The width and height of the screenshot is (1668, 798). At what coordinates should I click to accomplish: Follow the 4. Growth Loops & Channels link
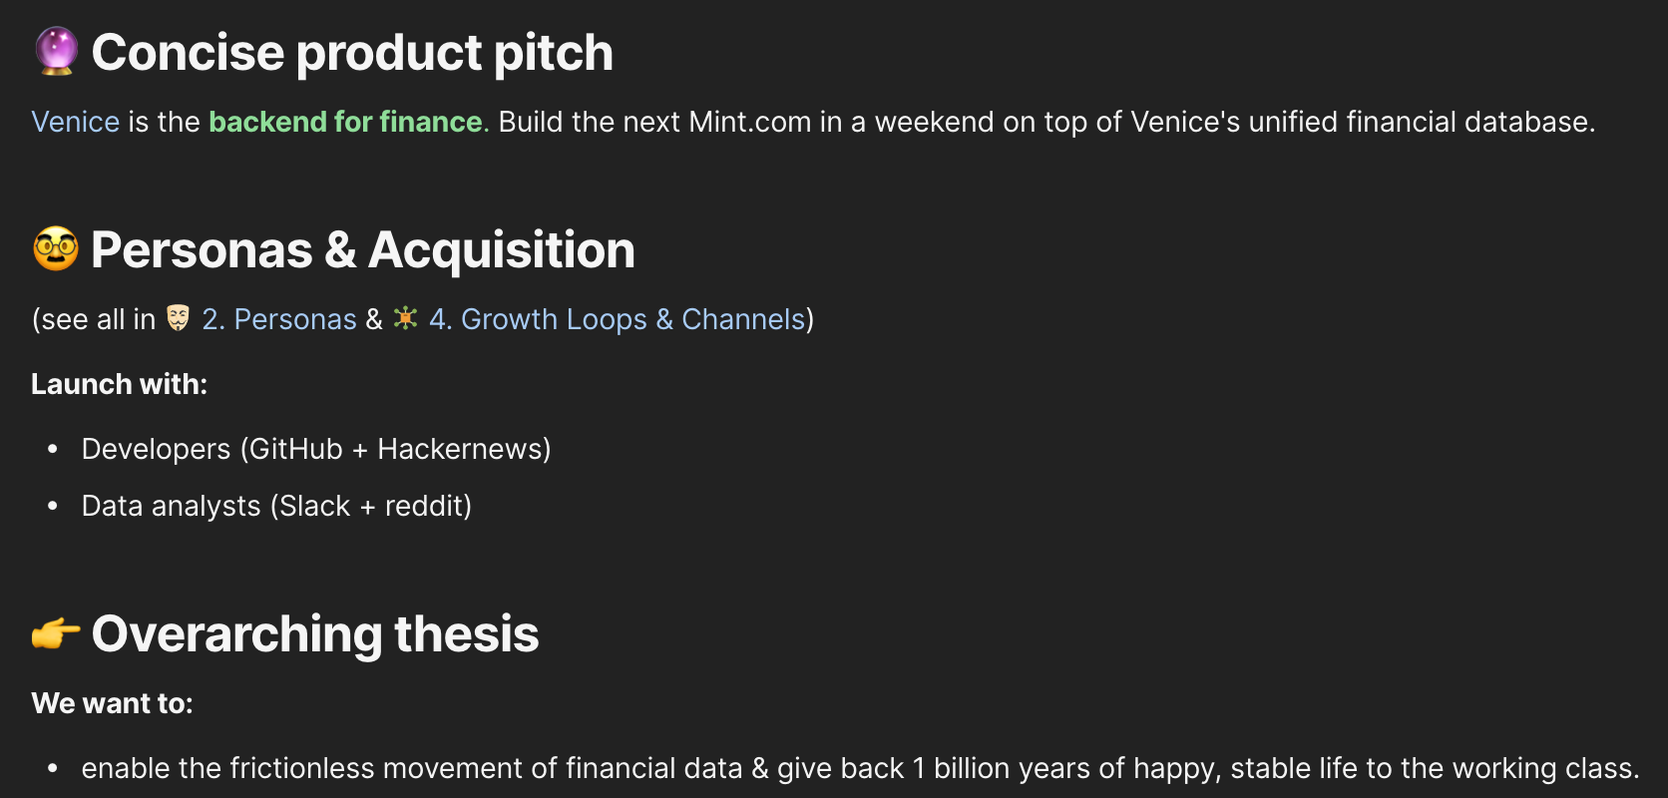click(617, 319)
